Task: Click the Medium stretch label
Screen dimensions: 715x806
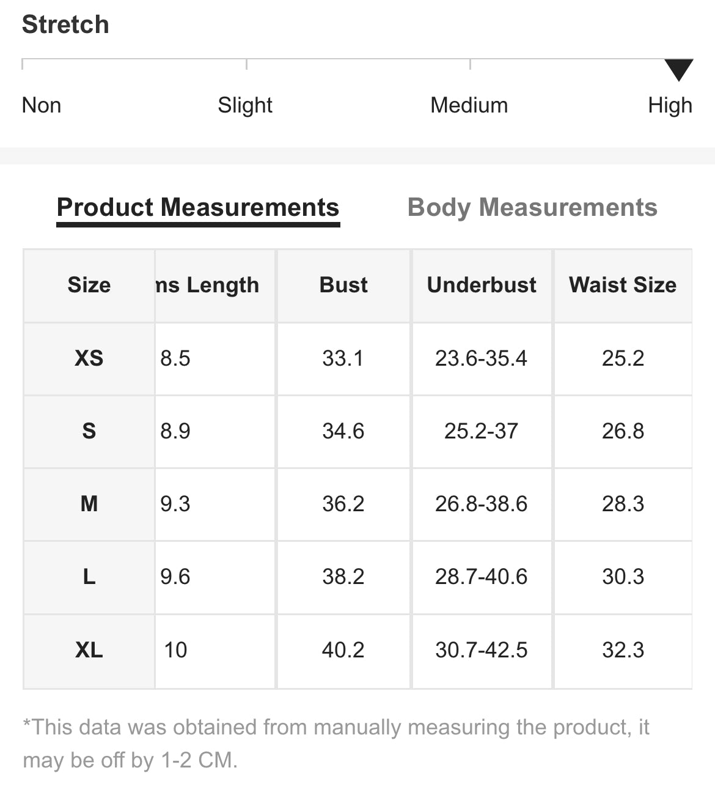Action: 469,105
